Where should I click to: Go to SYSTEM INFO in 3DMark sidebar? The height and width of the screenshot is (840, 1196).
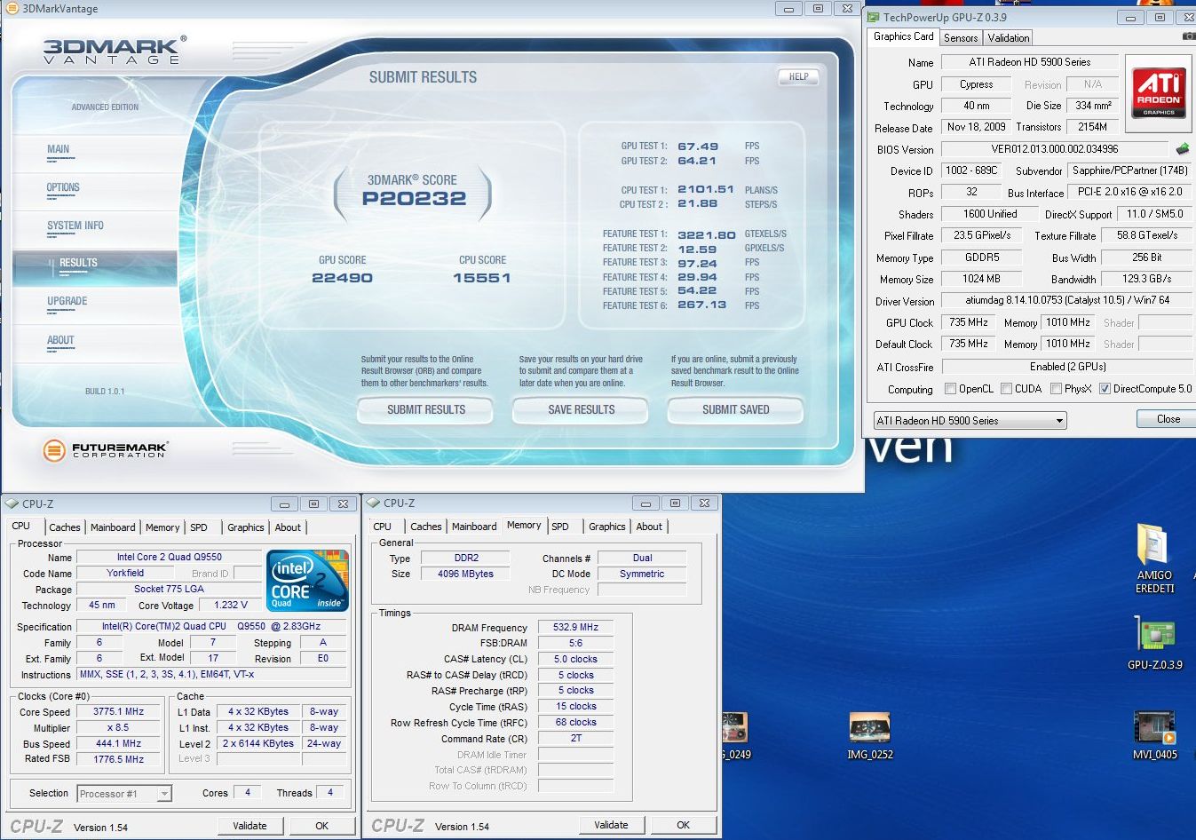(x=75, y=226)
